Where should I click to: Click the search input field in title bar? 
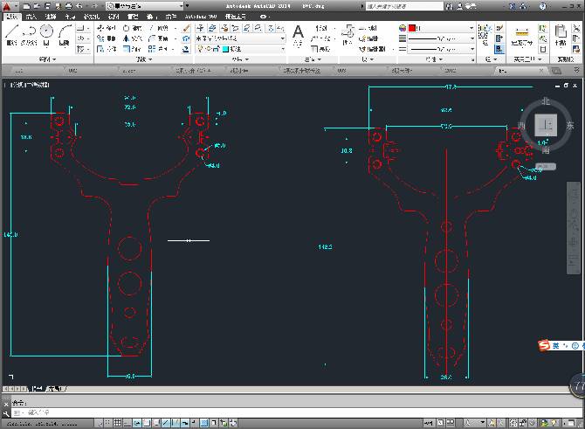[x=404, y=6]
